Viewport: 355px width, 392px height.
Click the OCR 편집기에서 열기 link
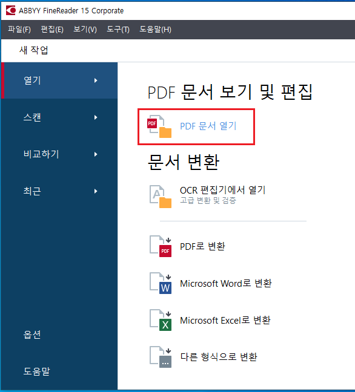(x=222, y=190)
